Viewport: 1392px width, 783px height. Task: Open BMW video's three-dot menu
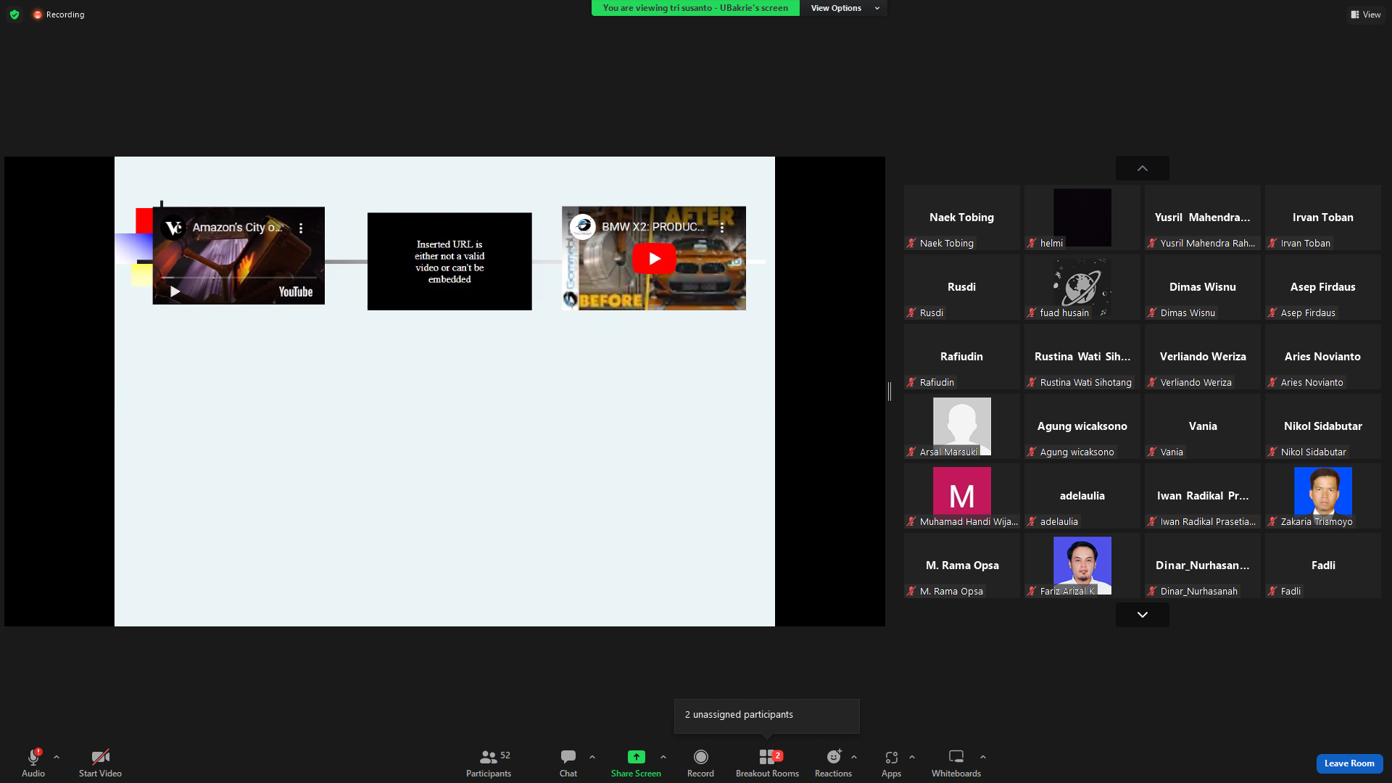click(722, 228)
